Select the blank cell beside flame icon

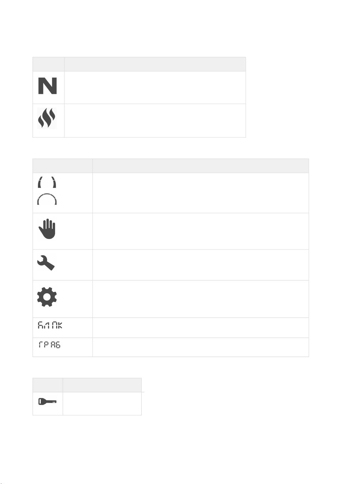point(155,121)
